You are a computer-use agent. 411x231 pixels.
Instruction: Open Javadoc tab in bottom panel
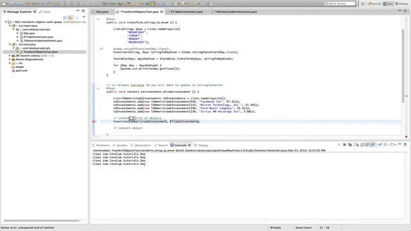[120, 145]
